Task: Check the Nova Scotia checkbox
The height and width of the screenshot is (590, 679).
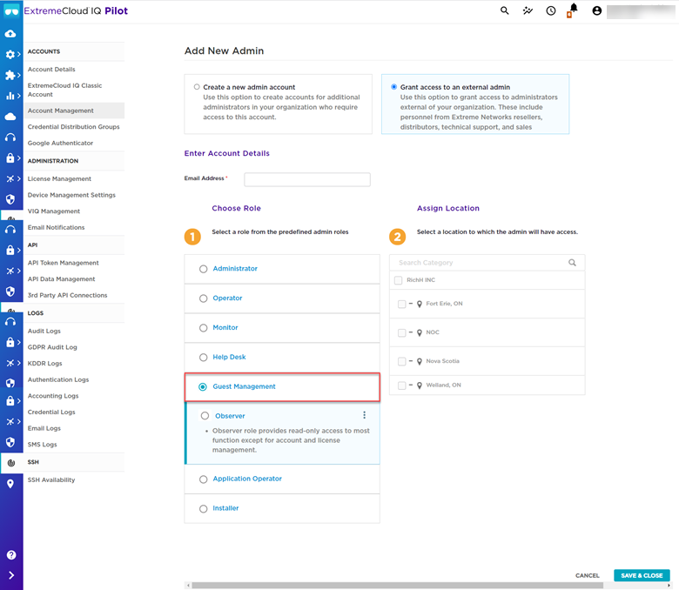Action: [402, 361]
